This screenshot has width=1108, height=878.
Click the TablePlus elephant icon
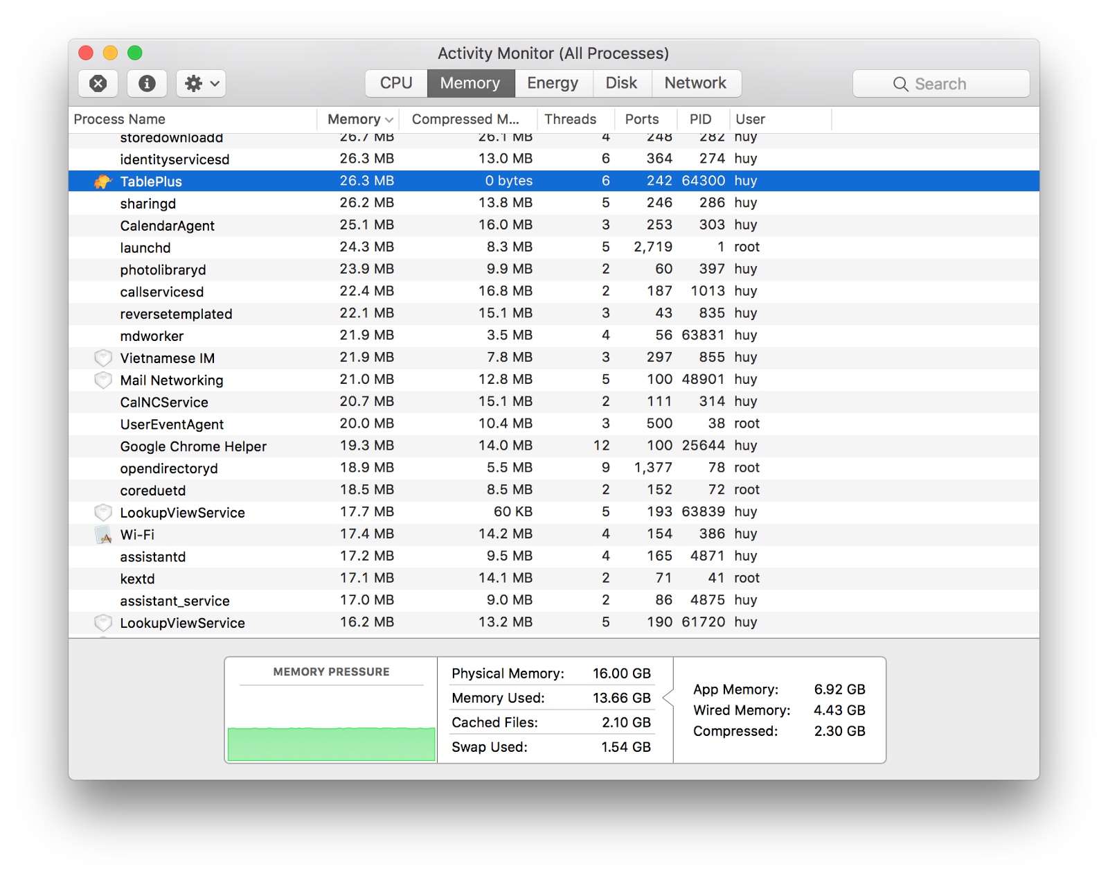[103, 182]
